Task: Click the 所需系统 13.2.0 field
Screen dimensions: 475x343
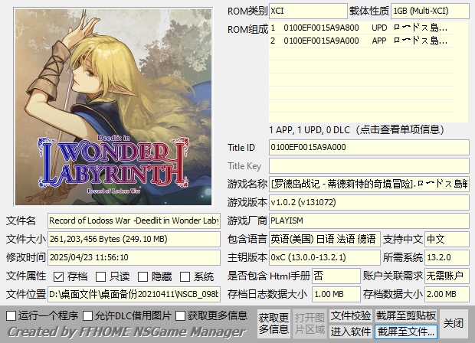Action: click(447, 257)
